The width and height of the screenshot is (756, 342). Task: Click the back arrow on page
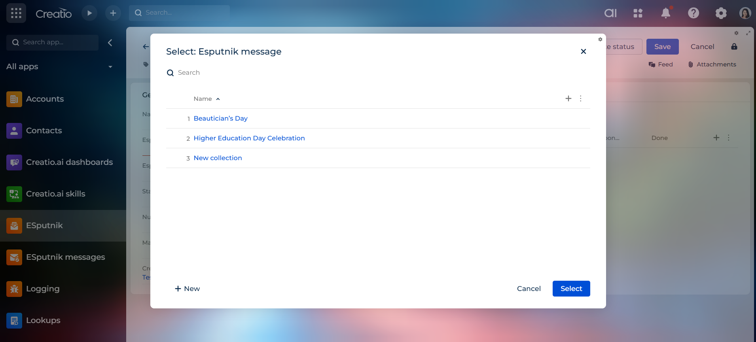tap(146, 47)
